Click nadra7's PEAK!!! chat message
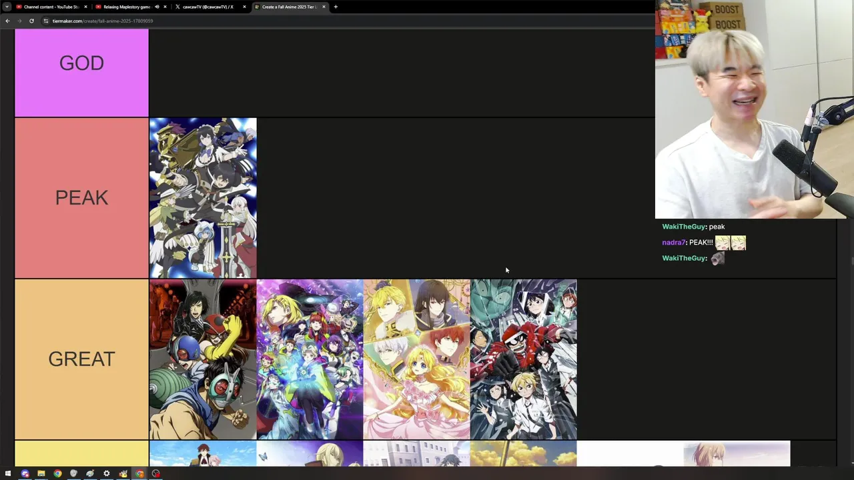The height and width of the screenshot is (480, 854). [704, 243]
